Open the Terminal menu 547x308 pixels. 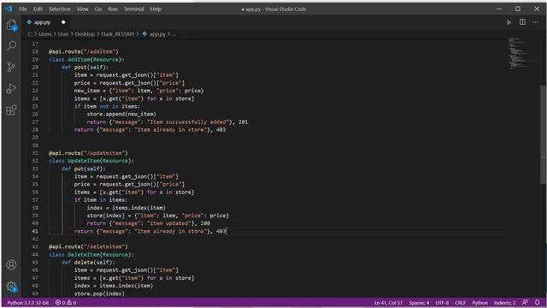[133, 9]
